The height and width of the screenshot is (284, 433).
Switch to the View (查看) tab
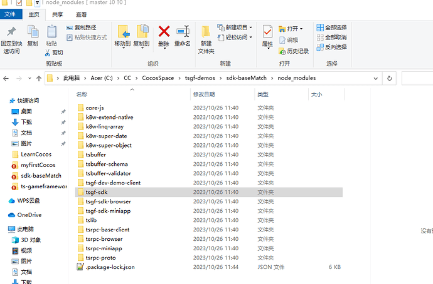click(82, 14)
